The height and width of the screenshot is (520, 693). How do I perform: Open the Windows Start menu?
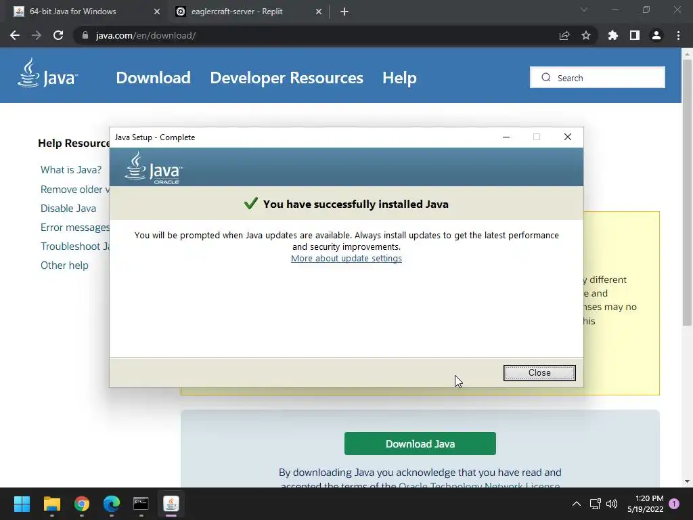click(x=22, y=504)
